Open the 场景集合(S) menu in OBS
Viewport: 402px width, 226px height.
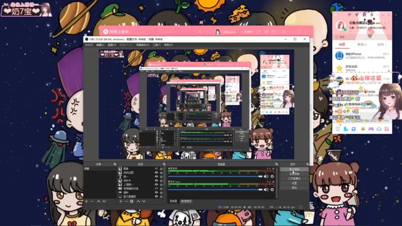(143, 45)
